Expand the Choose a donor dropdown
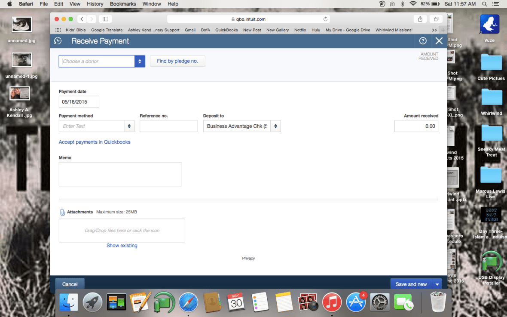This screenshot has width=507, height=317. [x=140, y=62]
